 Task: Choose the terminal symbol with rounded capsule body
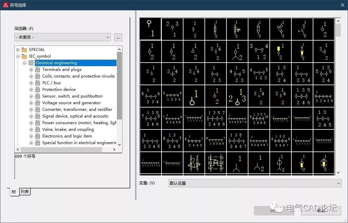pyautogui.click(x=259, y=29)
